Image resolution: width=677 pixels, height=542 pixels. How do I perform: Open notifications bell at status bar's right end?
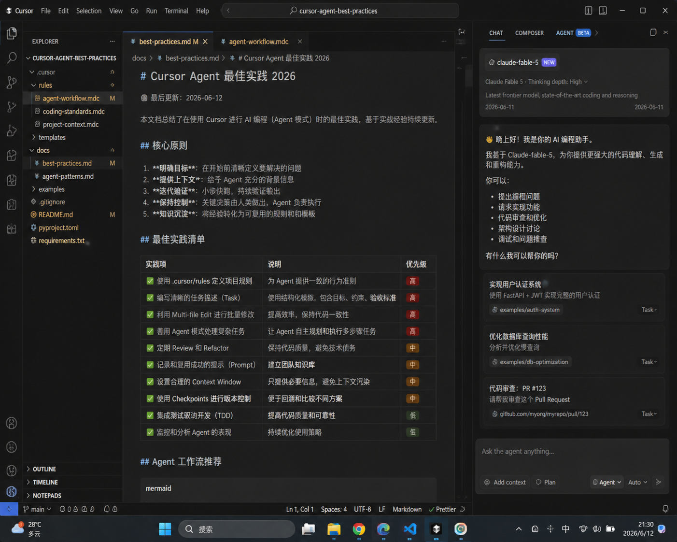[665, 509]
